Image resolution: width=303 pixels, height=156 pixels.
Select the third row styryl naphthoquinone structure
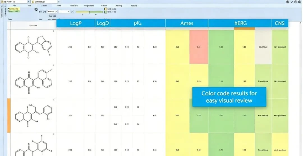[x=33, y=115]
